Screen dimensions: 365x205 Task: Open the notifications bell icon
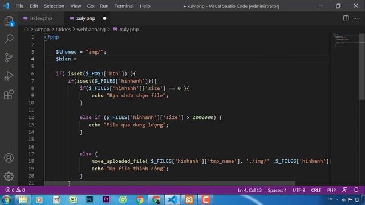356,190
